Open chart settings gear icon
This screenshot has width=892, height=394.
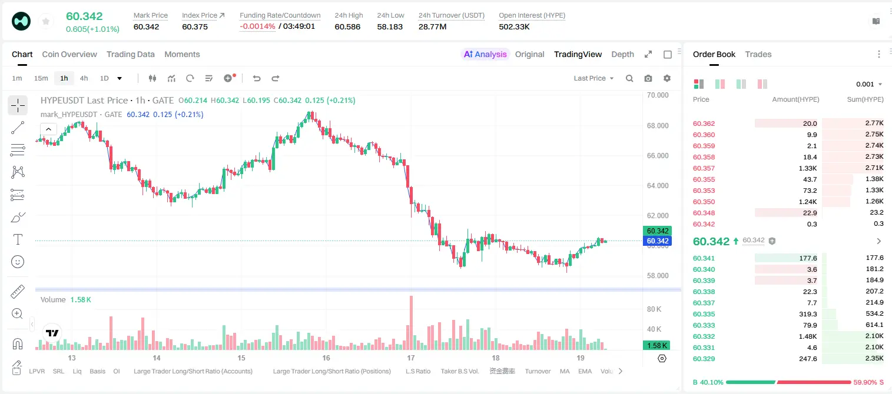click(667, 78)
